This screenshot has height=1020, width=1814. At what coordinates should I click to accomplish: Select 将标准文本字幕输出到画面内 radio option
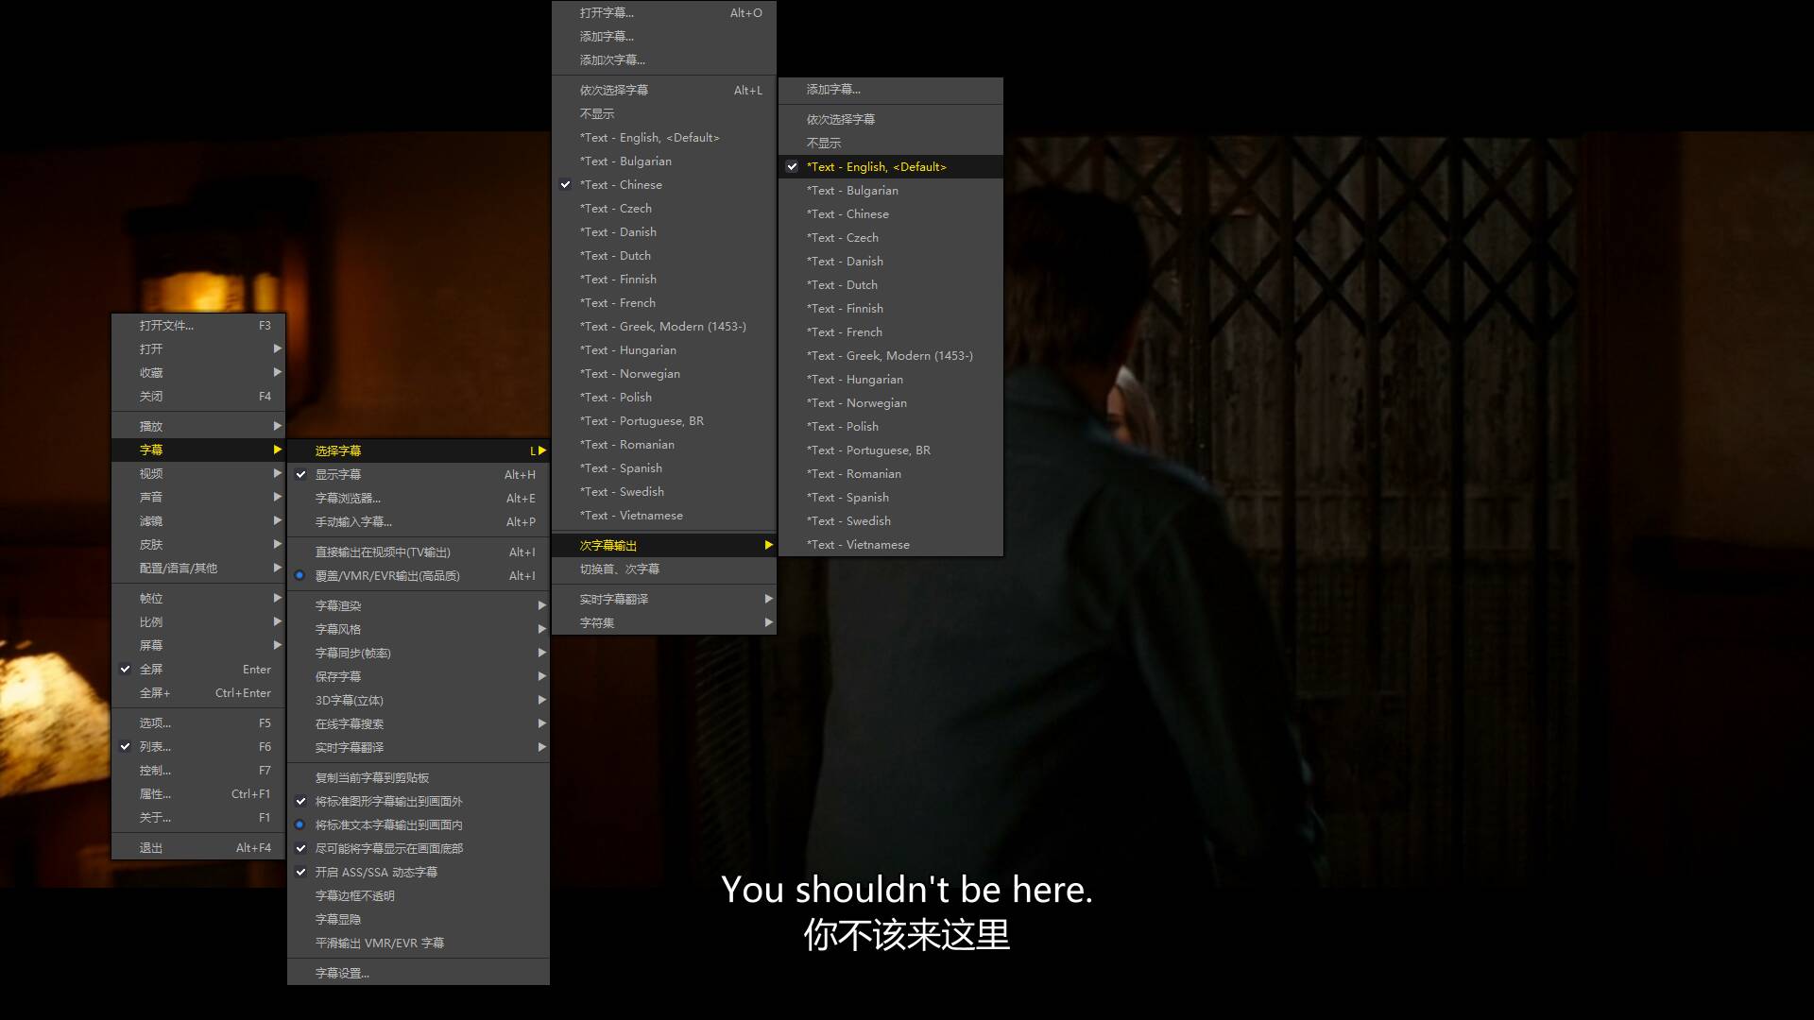click(x=388, y=824)
